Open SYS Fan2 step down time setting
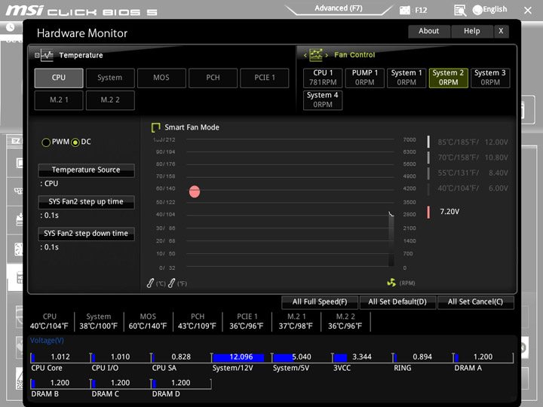The width and height of the screenshot is (543, 407). point(86,234)
